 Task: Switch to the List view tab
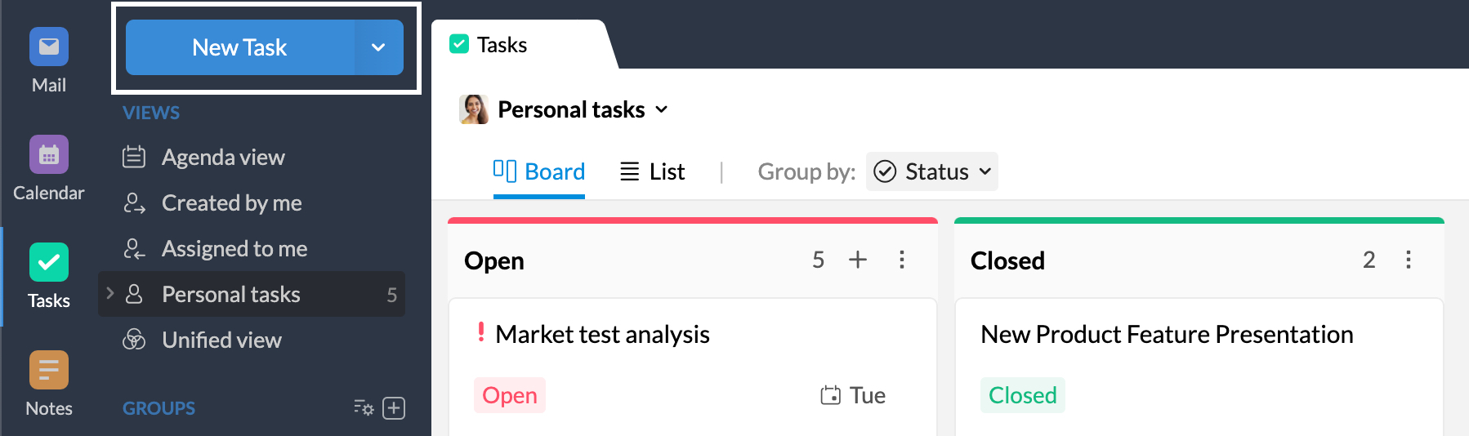(x=652, y=171)
